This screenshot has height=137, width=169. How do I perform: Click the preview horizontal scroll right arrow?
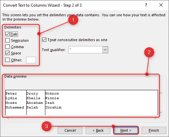pos(155,118)
